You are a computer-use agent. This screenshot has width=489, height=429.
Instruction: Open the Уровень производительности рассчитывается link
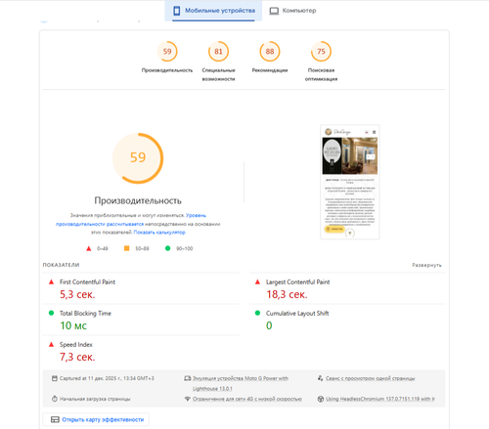click(131, 220)
